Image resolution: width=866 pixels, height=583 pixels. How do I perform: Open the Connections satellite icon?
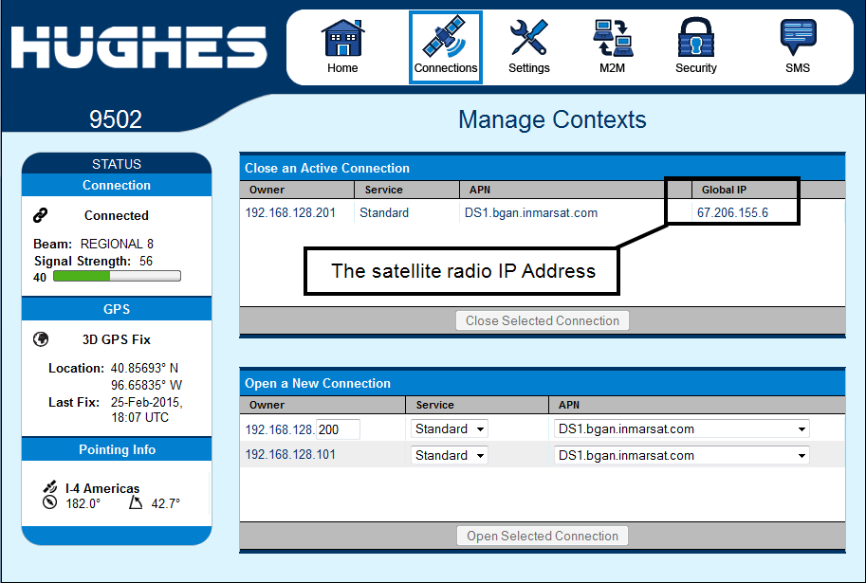click(445, 40)
